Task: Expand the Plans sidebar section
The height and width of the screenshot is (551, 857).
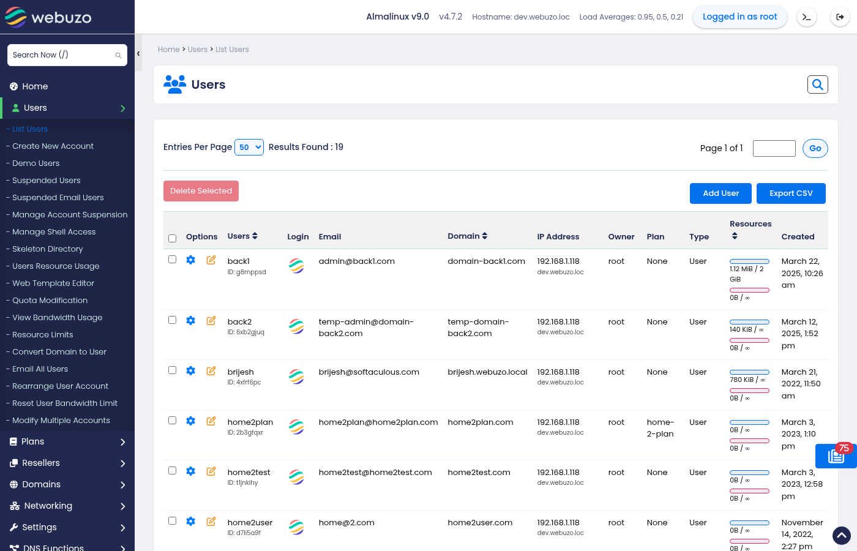Action: click(67, 441)
